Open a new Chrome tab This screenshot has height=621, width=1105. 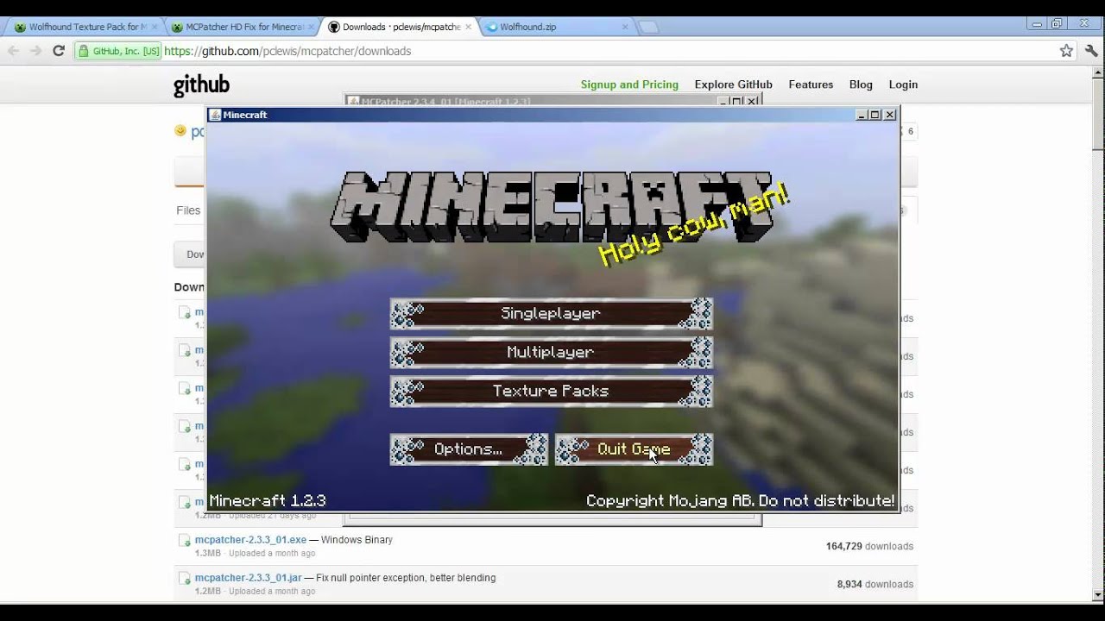click(x=648, y=27)
